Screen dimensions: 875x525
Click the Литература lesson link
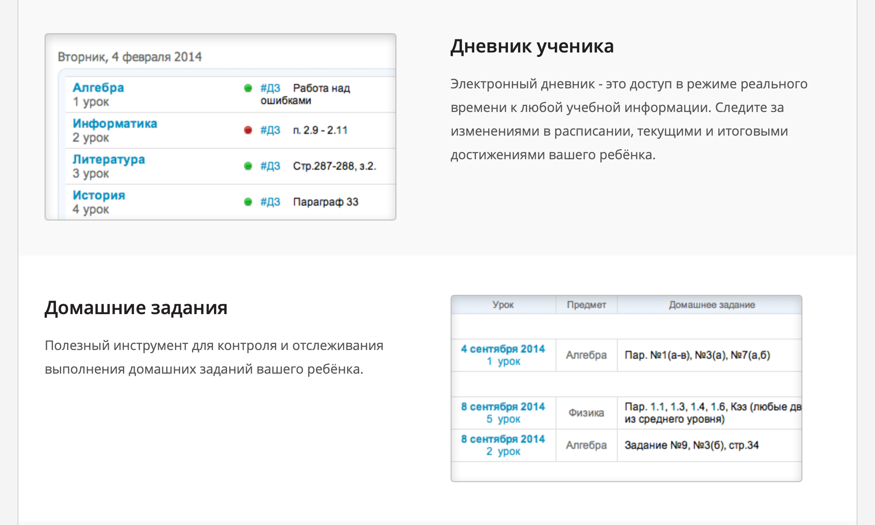[x=109, y=159]
